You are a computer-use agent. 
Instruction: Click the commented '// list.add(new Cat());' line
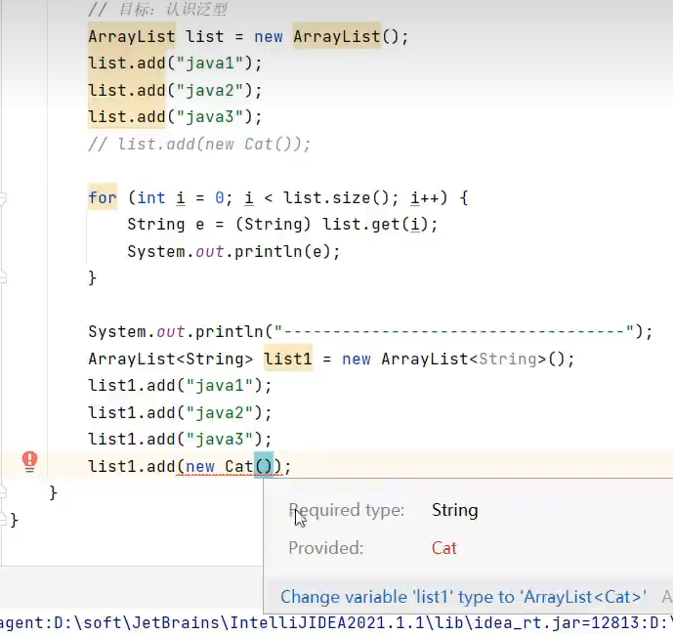pyautogui.click(x=199, y=145)
